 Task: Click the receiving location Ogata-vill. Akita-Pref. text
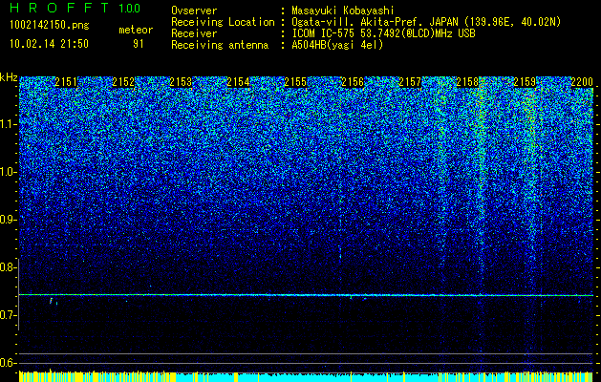426,22
